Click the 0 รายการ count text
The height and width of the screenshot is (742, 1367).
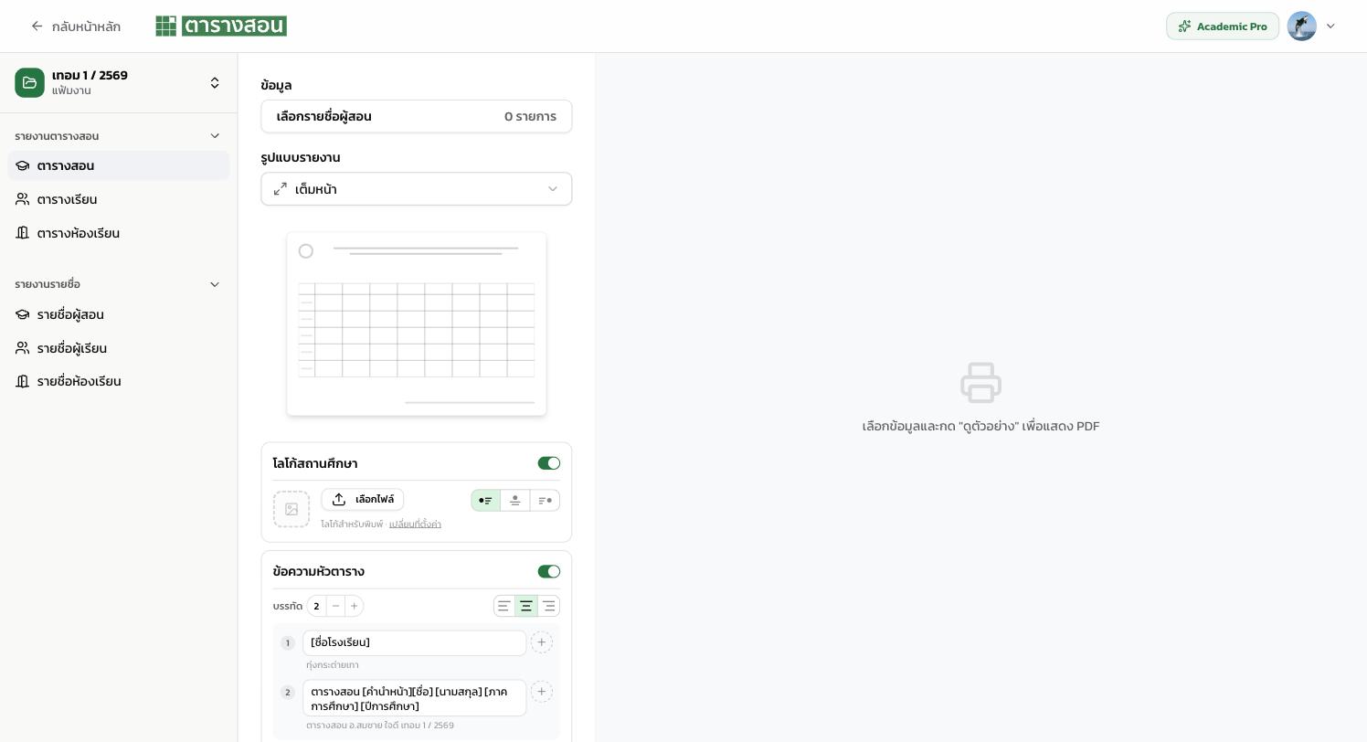coord(530,116)
